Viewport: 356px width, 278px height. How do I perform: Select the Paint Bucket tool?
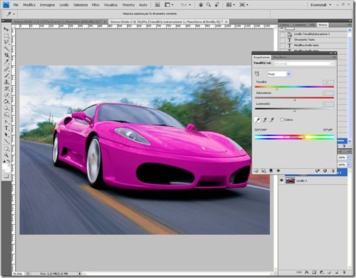(x=6, y=101)
